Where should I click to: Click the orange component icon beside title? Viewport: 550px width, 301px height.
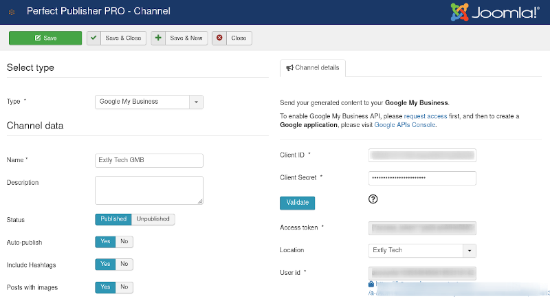pyautogui.click(x=12, y=12)
